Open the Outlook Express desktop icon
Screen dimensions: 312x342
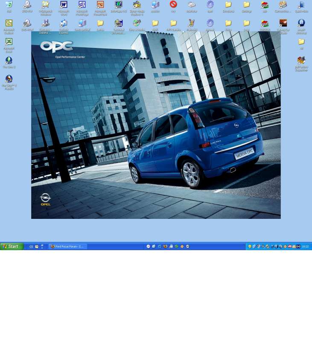coord(64,24)
